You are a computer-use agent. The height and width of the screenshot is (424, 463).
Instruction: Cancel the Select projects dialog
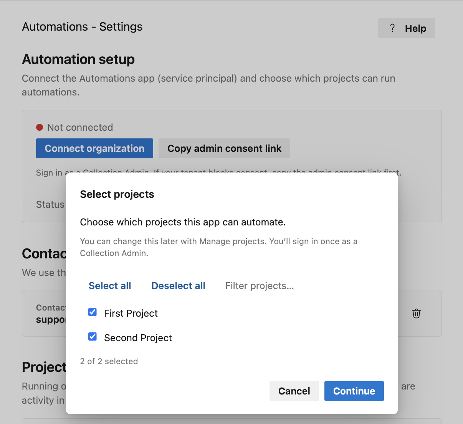click(x=294, y=391)
